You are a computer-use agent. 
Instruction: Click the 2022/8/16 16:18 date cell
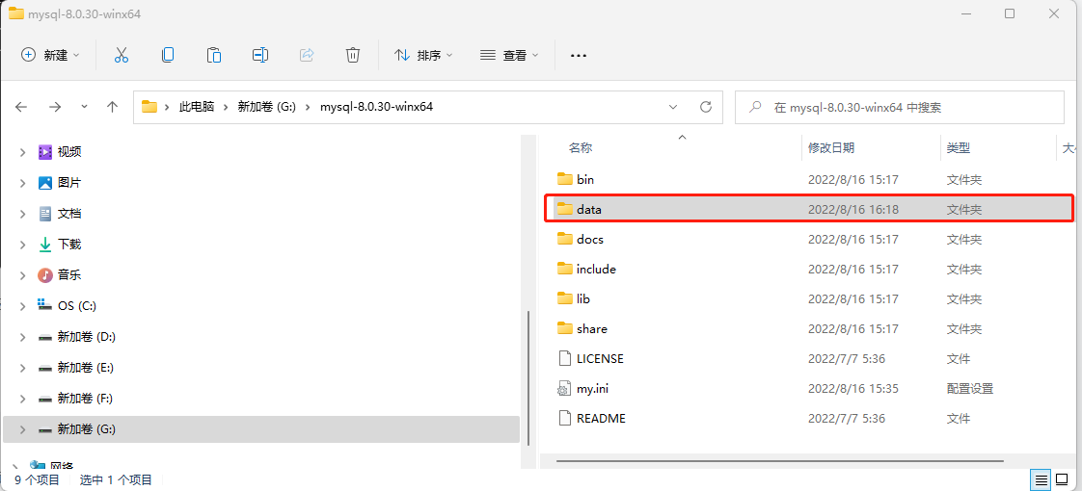point(852,209)
